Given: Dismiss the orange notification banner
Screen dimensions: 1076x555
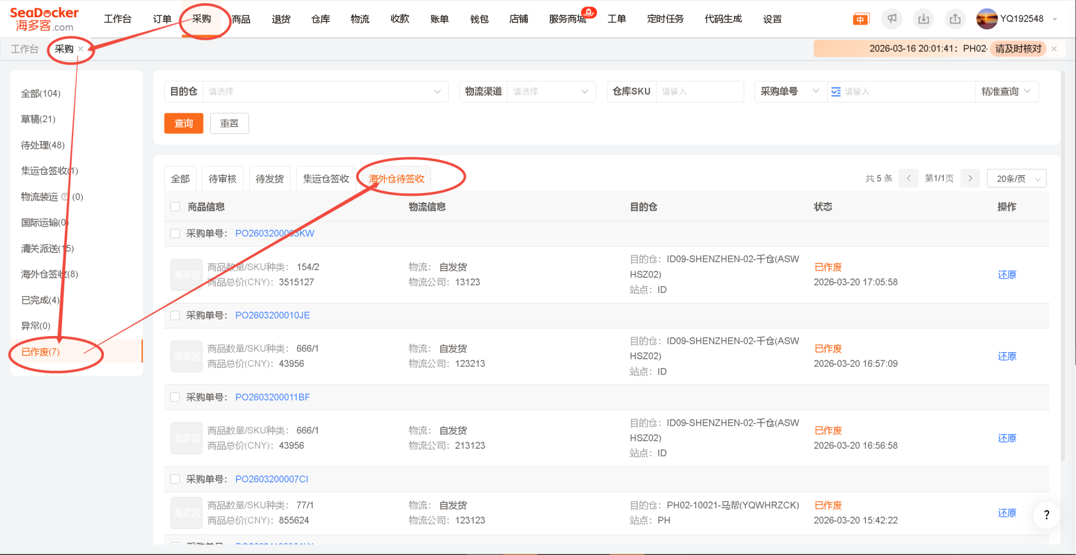Looking at the screenshot, I should 1054,49.
